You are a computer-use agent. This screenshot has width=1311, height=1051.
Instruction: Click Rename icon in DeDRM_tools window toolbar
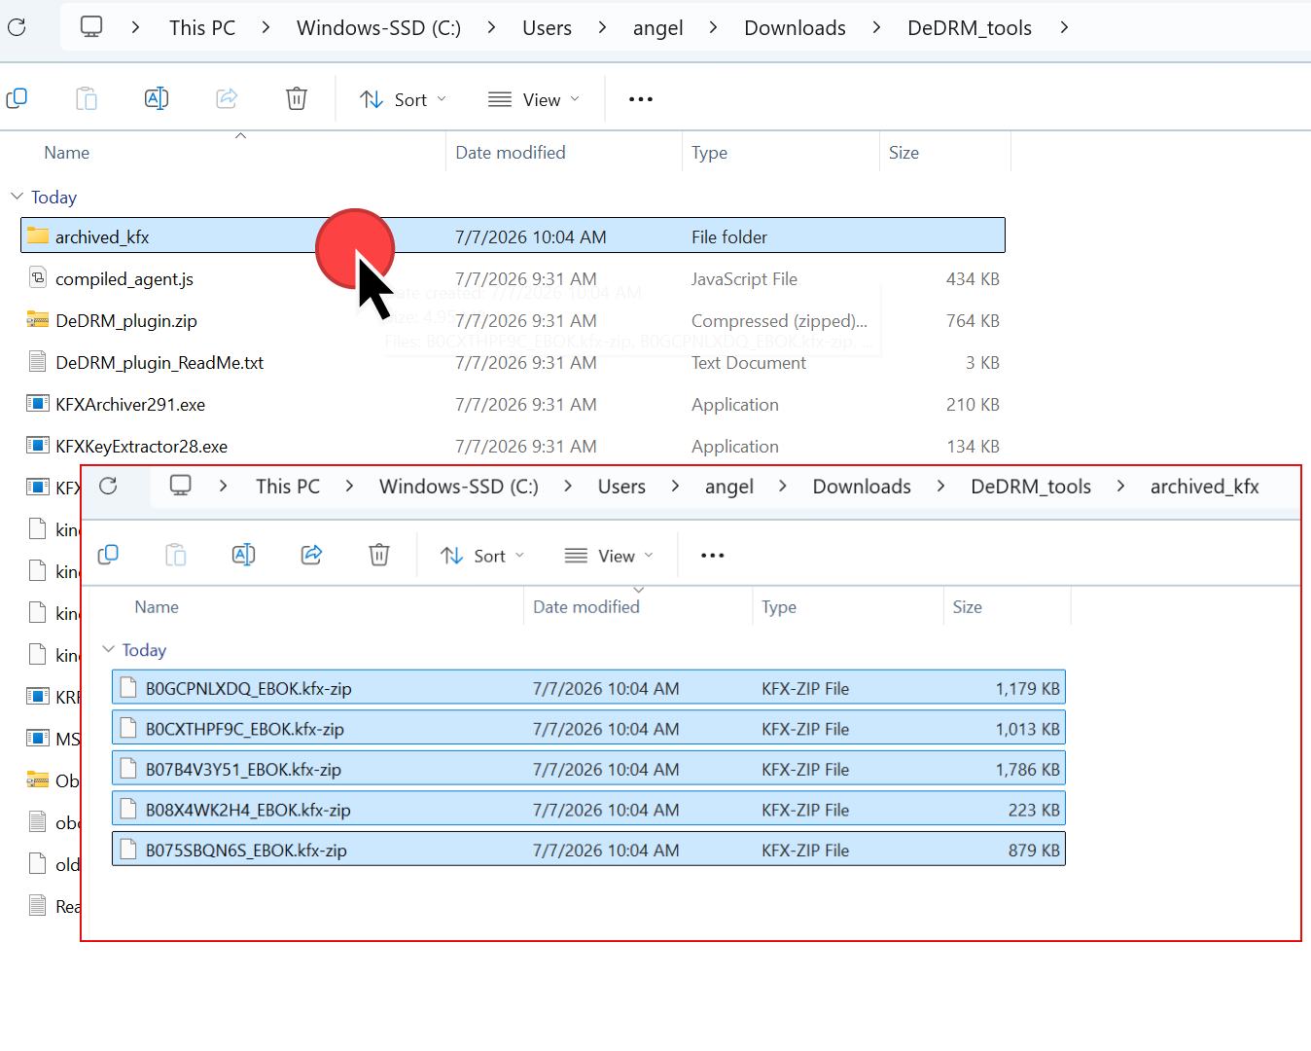tap(157, 98)
